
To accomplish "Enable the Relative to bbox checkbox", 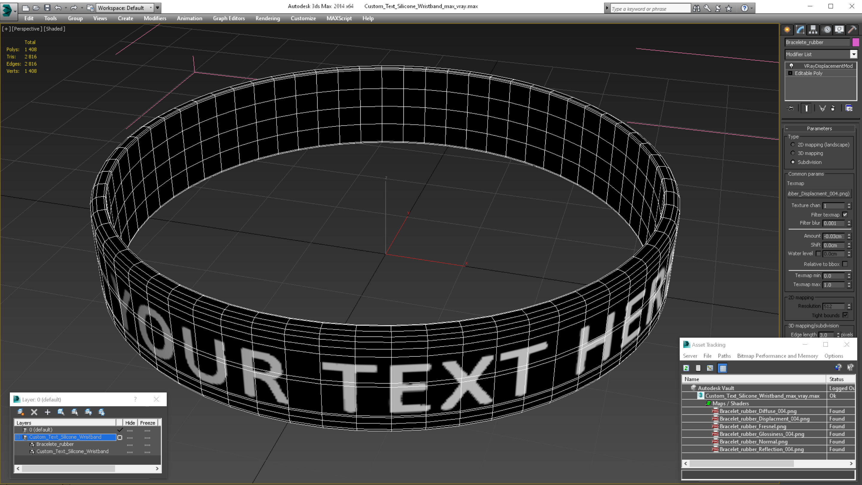I will [845, 264].
